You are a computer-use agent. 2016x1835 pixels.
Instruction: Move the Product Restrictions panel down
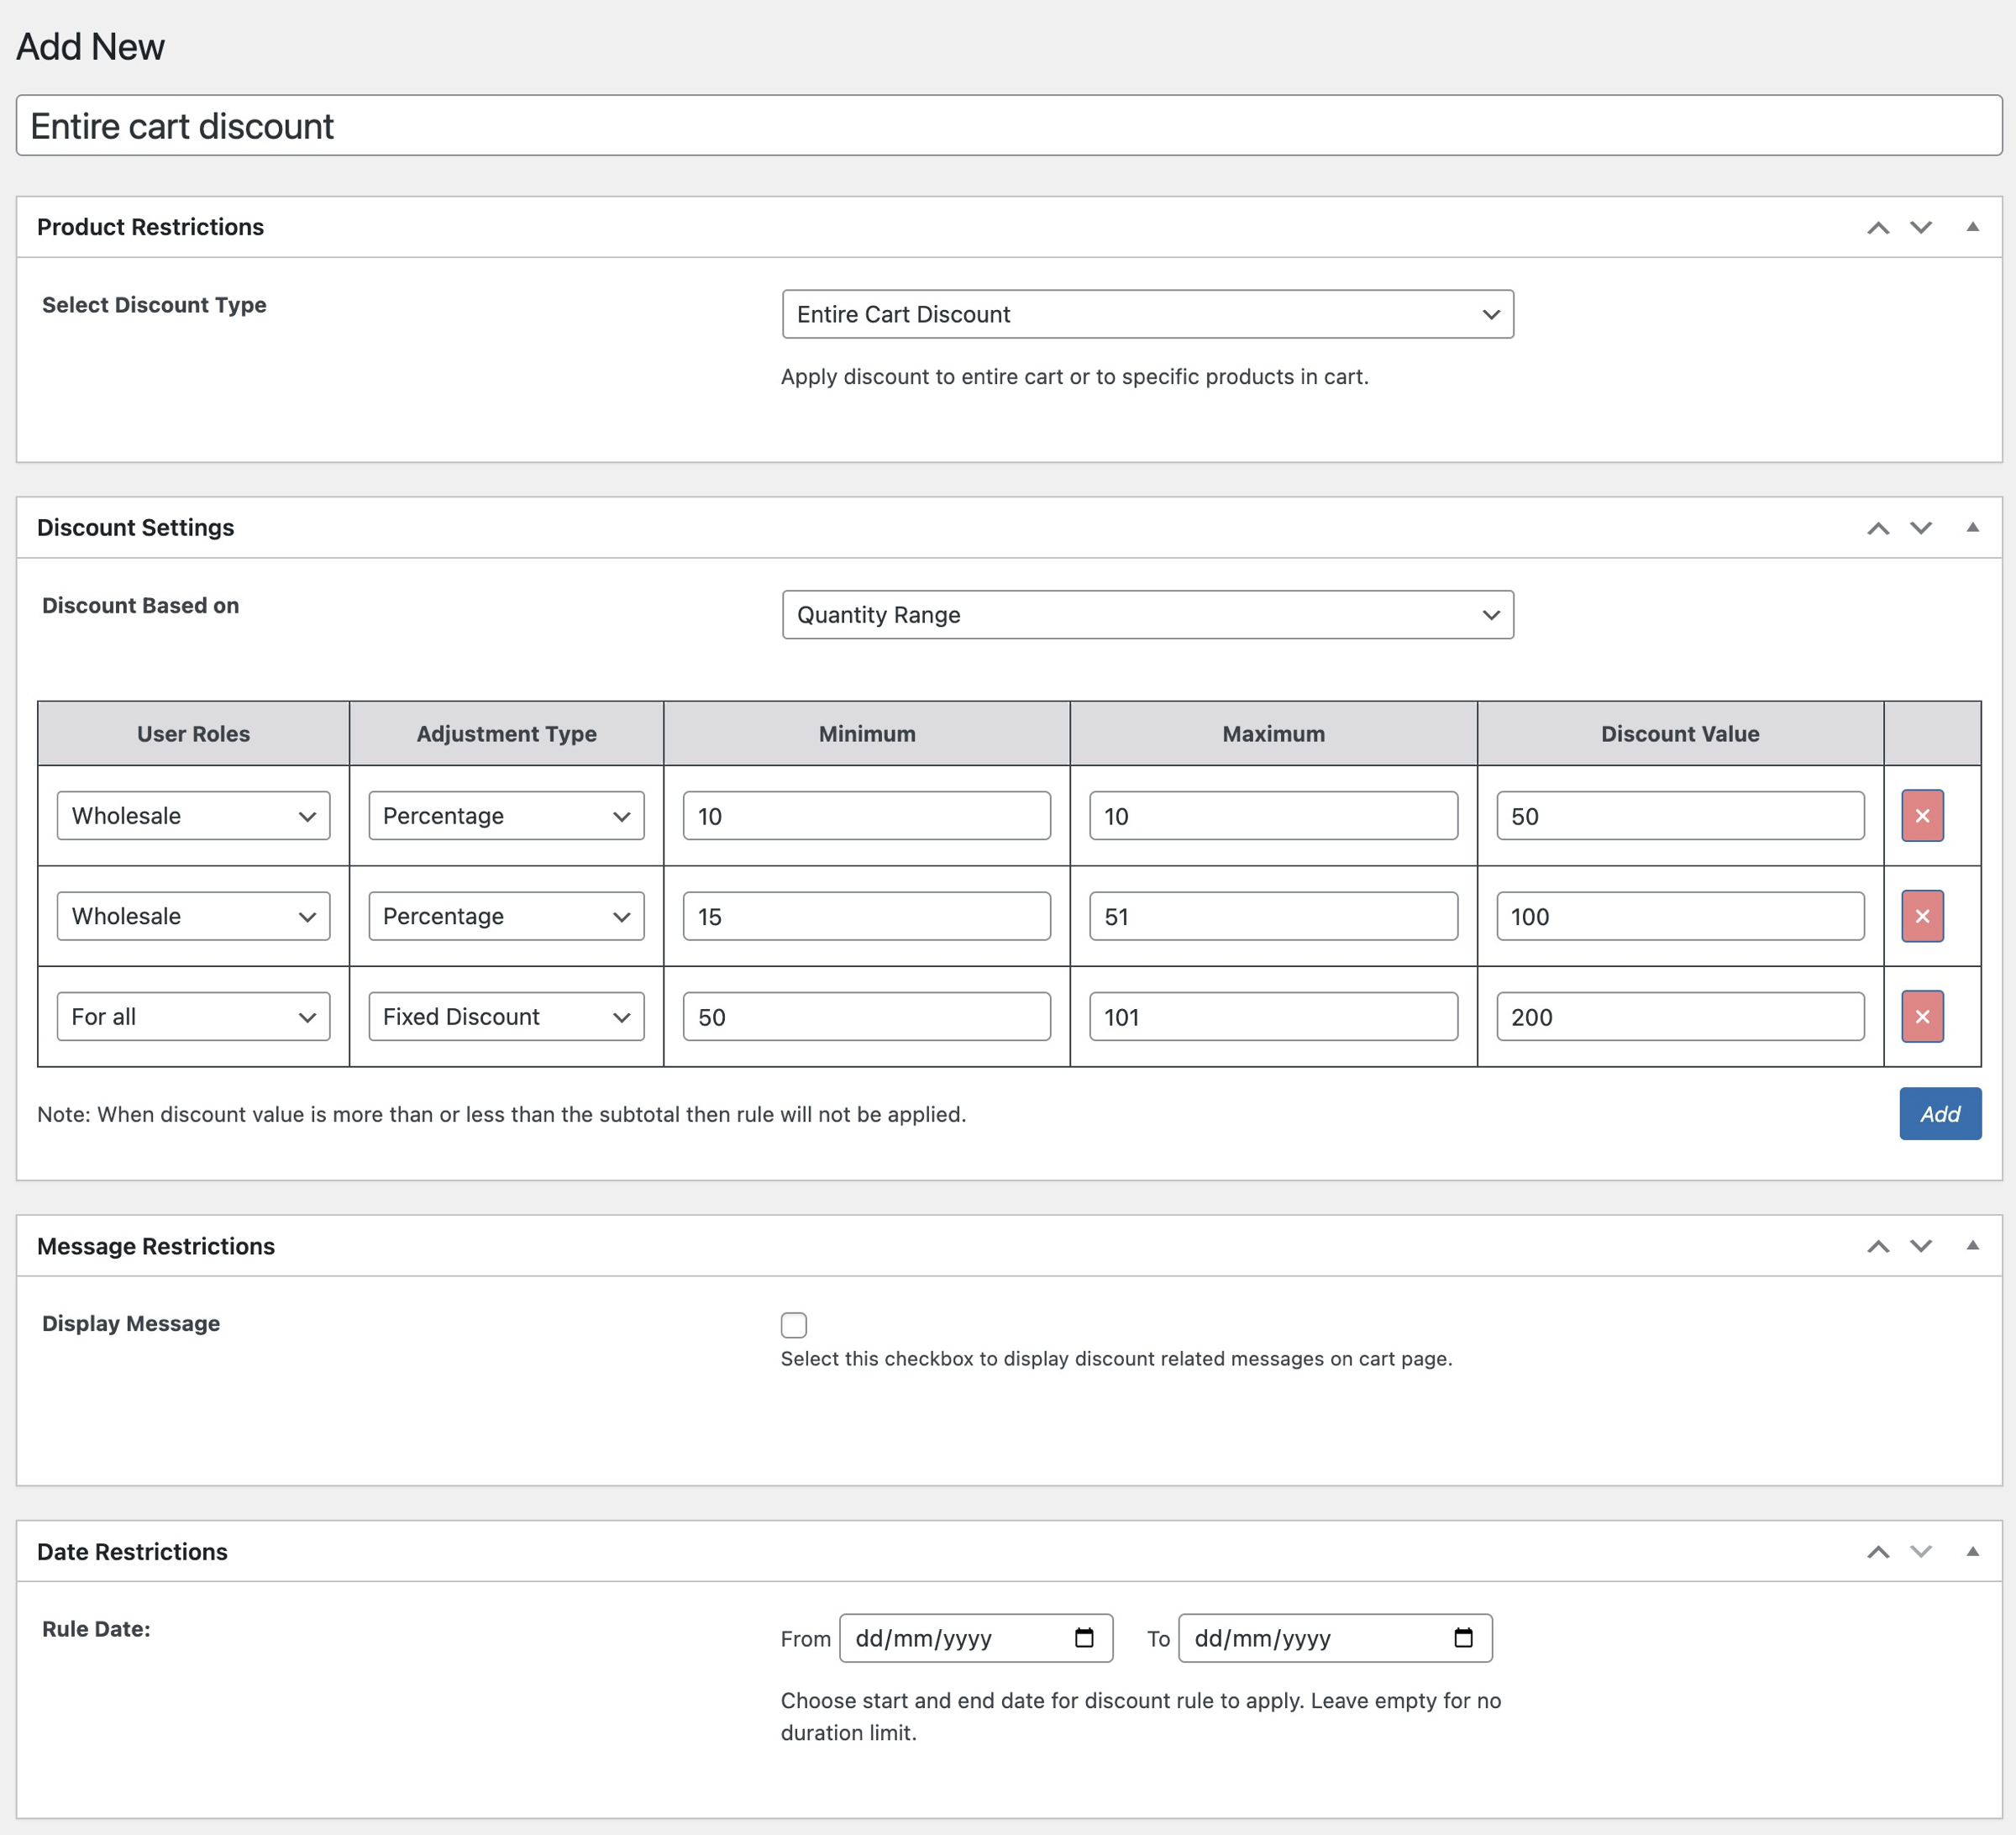[x=1920, y=227]
